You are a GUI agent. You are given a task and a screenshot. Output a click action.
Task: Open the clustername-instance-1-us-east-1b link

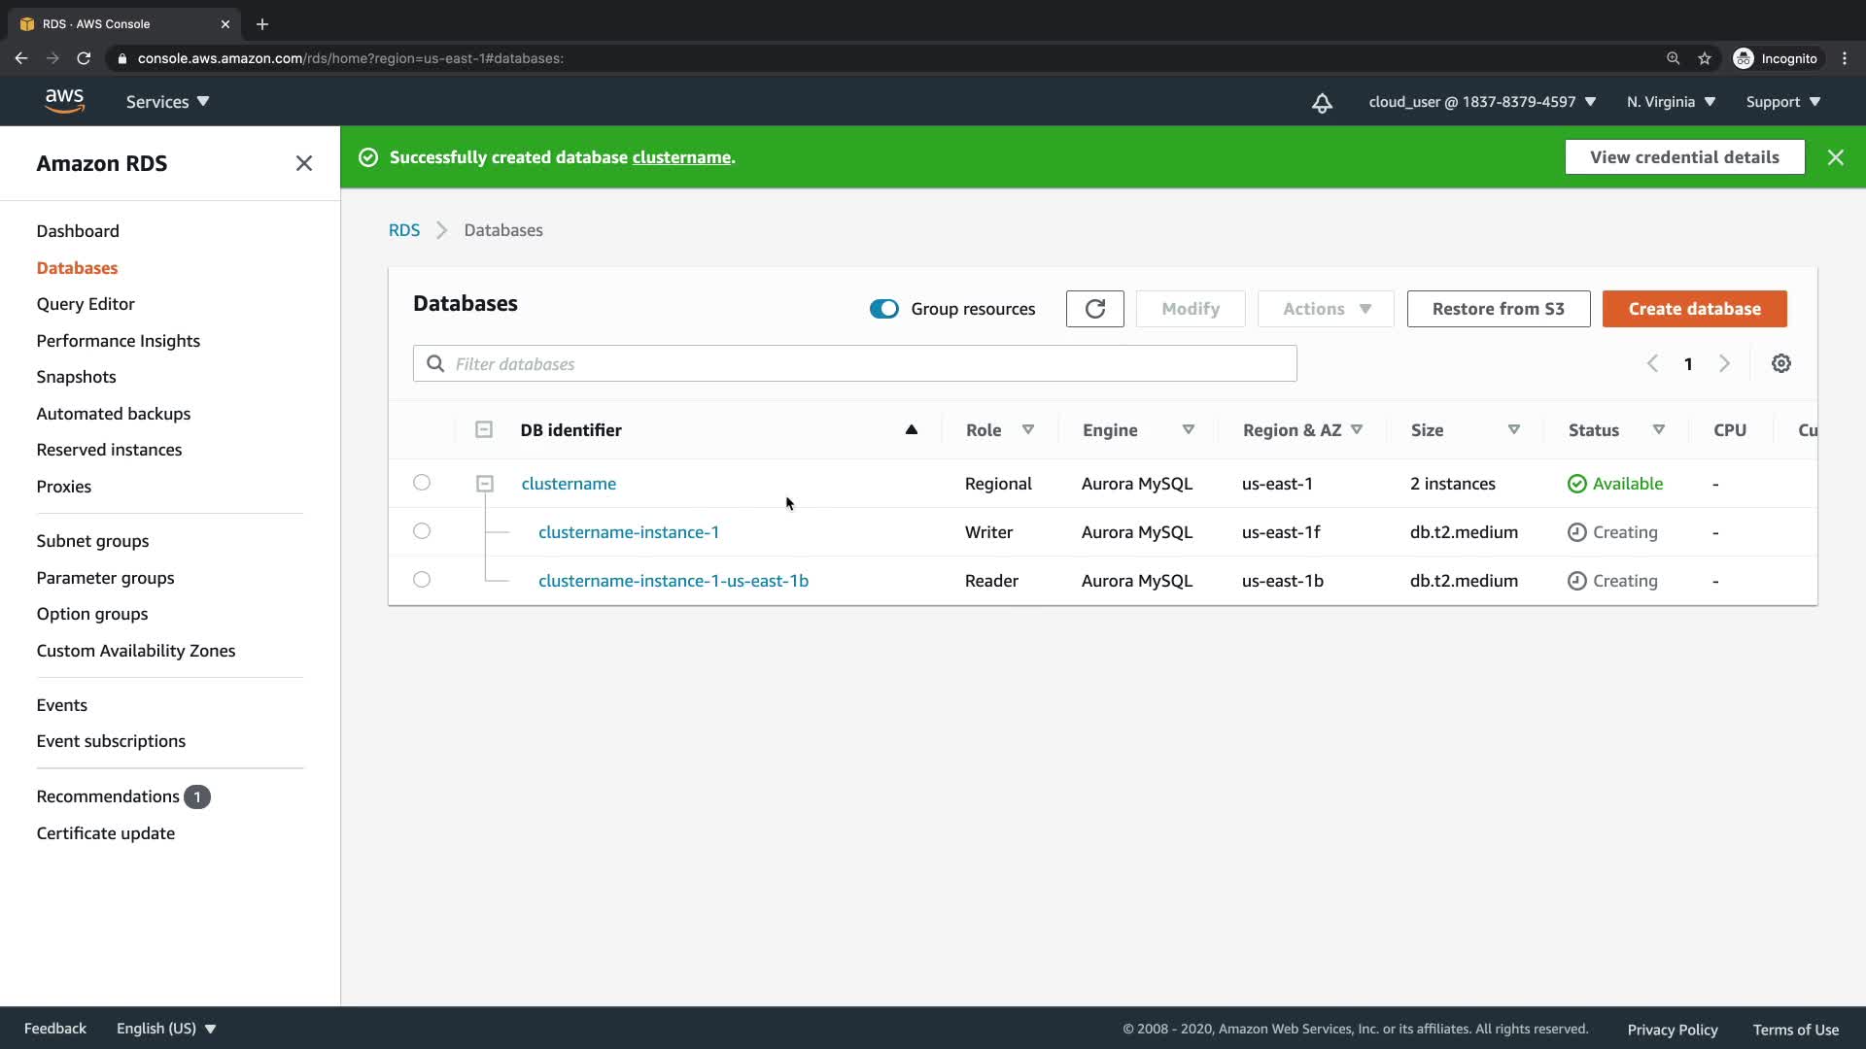(673, 581)
